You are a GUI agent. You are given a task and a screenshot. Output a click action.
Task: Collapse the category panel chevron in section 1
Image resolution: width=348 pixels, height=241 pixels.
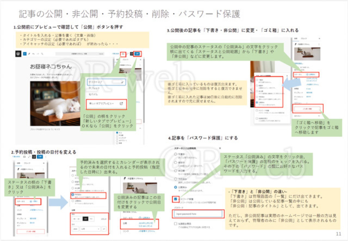click(x=140, y=128)
